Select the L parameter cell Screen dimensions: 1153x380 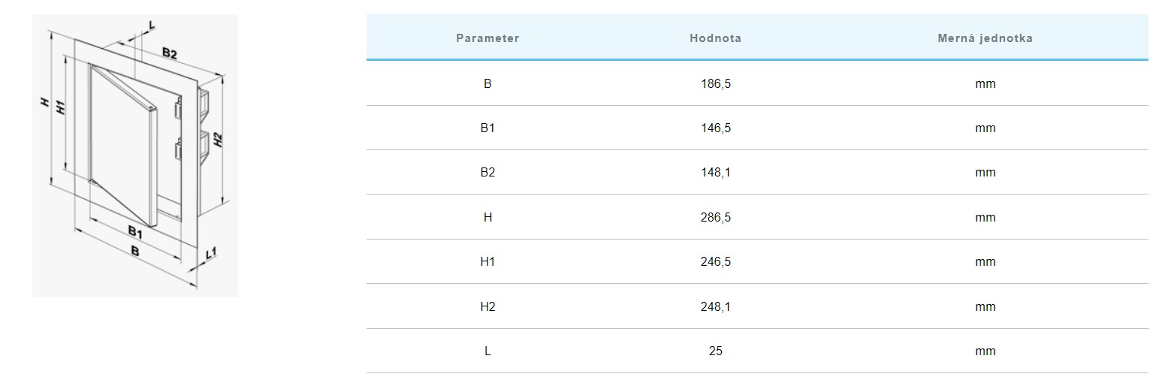[x=487, y=351]
